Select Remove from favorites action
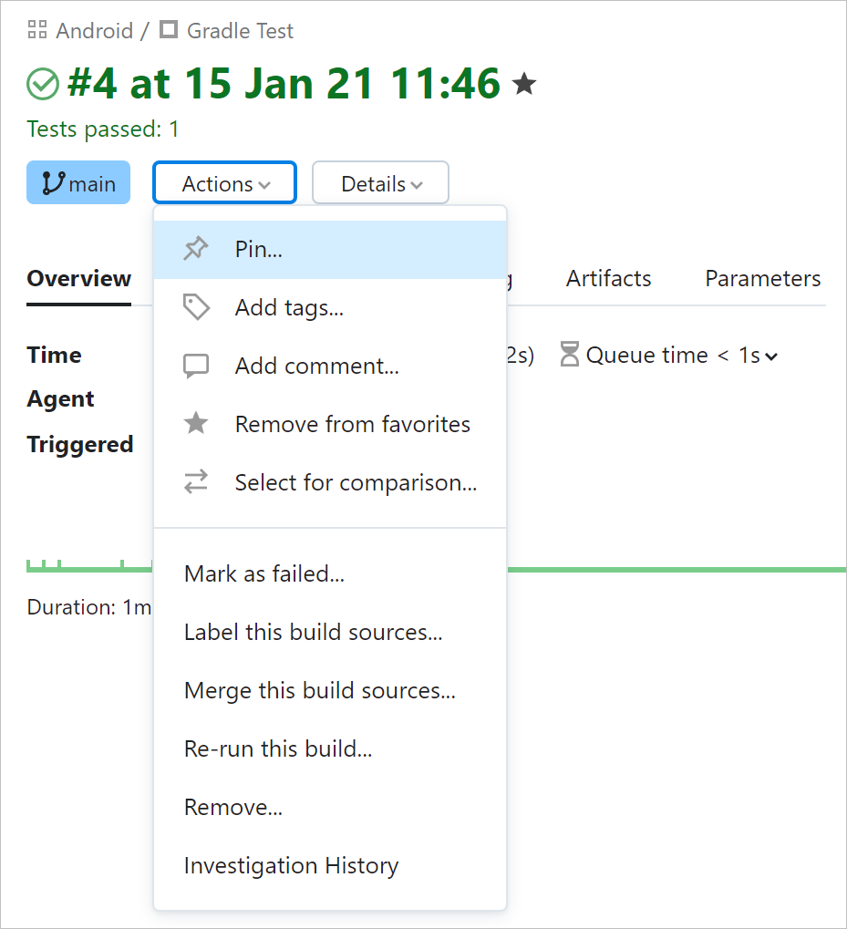The width and height of the screenshot is (847, 929). [x=353, y=424]
